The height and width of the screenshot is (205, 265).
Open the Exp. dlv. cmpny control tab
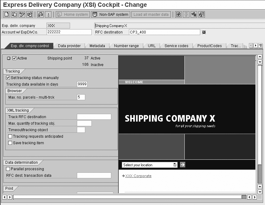(x=30, y=46)
